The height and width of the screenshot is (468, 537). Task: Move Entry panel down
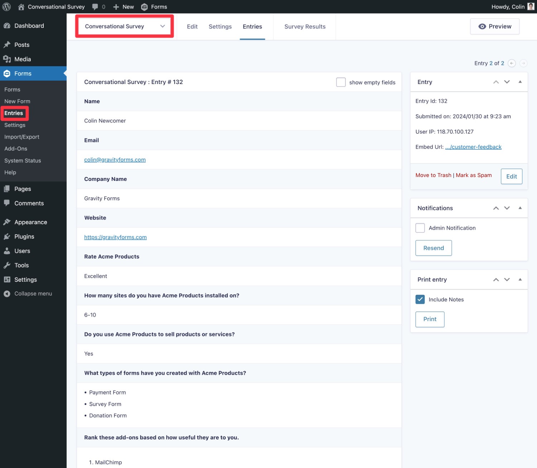(507, 82)
